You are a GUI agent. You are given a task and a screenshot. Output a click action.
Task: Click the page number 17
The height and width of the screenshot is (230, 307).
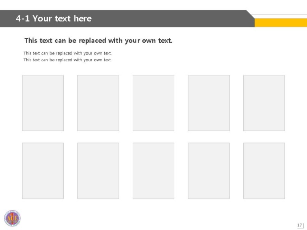[300, 225]
